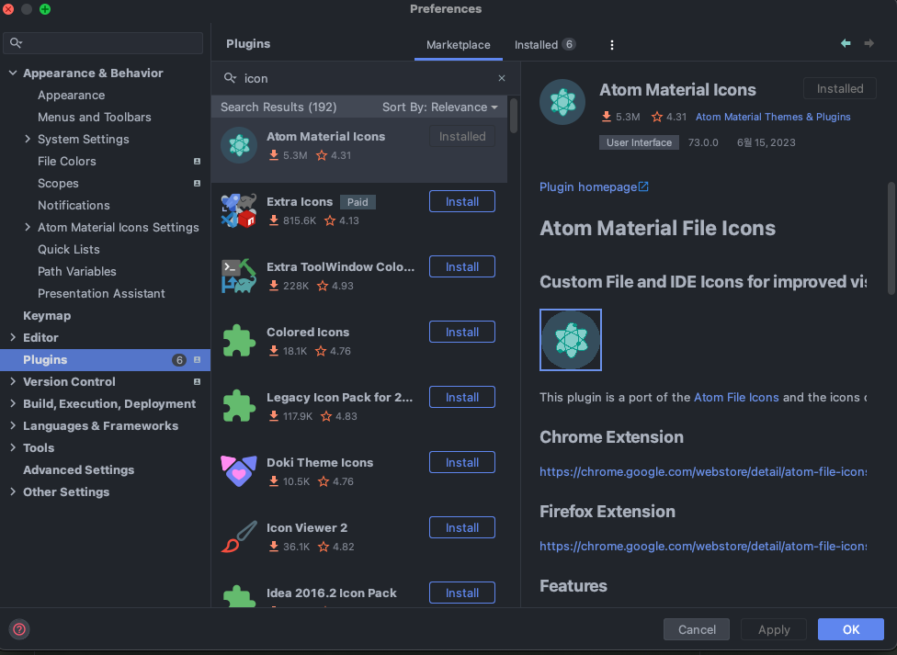The height and width of the screenshot is (655, 897).
Task: Open the Plugin homepage link
Action: (x=588, y=187)
